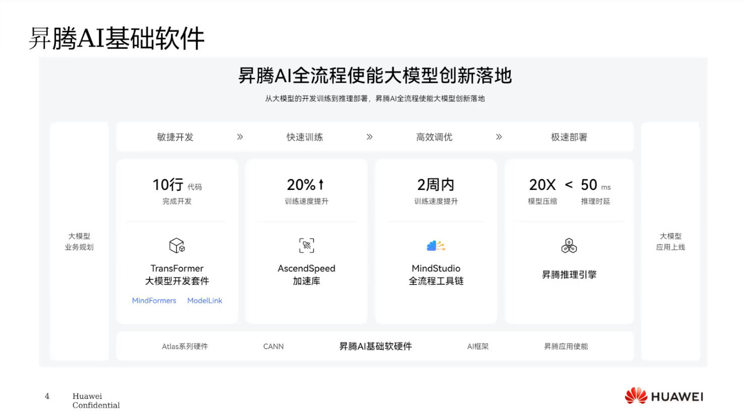Click 训练速度提升 under the 20% metric
Viewport: 744px width, 418px height.
click(306, 201)
